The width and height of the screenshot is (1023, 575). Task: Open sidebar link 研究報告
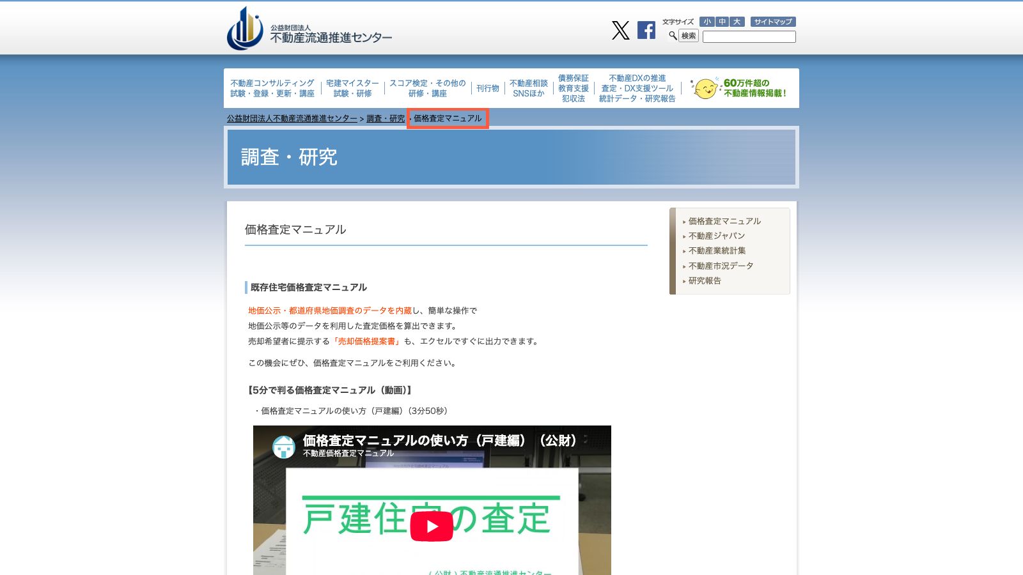(x=705, y=280)
